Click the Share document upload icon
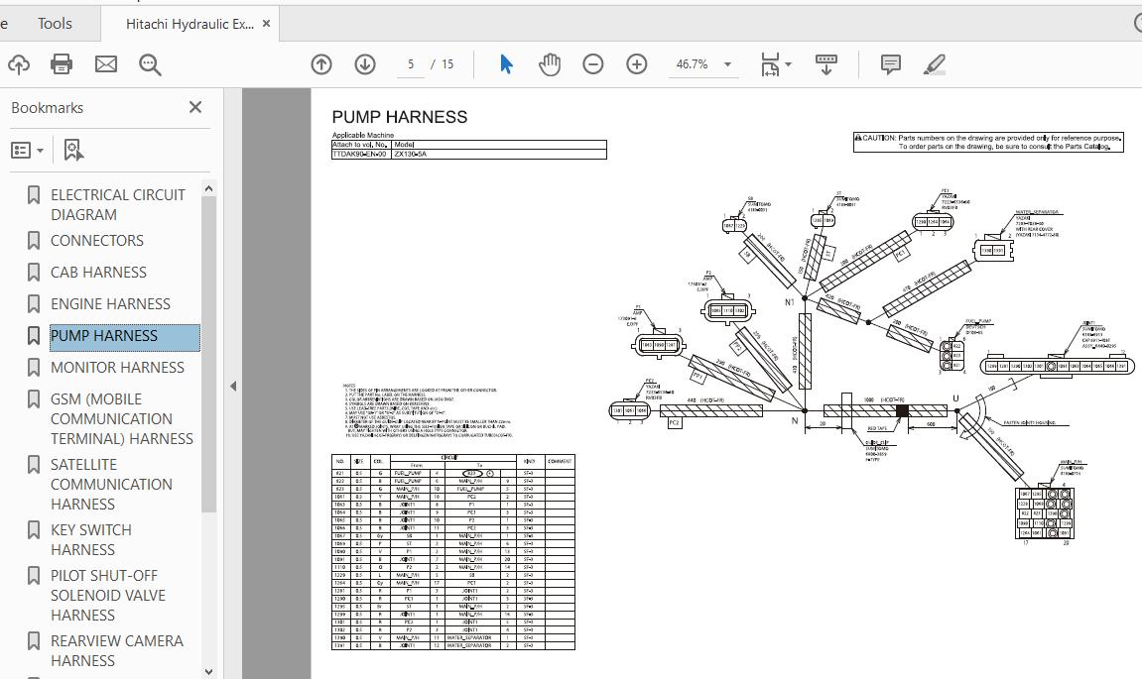This screenshot has height=679, width=1142. 18,63
